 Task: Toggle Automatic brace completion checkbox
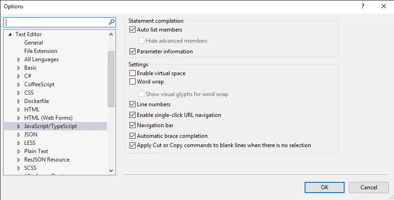click(x=132, y=135)
